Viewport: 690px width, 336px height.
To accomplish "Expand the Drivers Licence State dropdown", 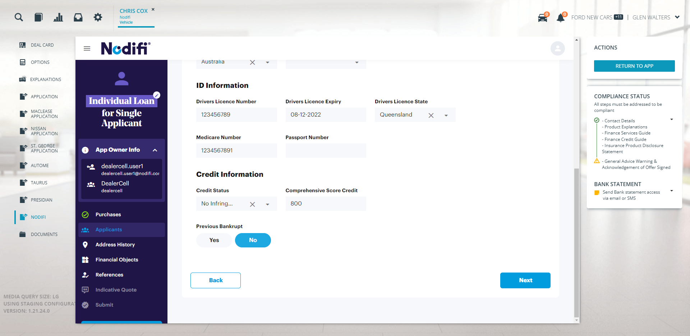I will pyautogui.click(x=446, y=115).
